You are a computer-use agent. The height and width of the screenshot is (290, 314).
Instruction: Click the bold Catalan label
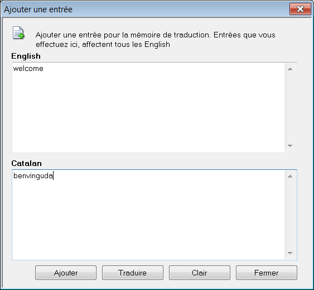[x=26, y=163]
